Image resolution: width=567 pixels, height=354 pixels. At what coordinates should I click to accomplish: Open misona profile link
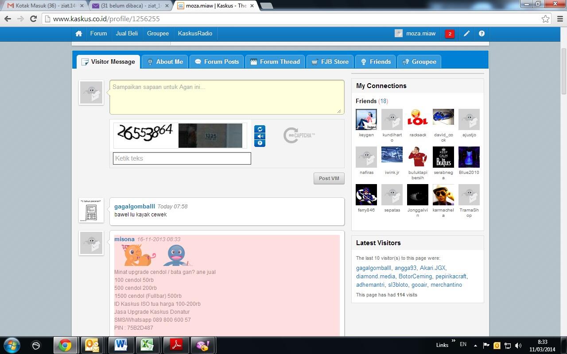click(x=124, y=239)
